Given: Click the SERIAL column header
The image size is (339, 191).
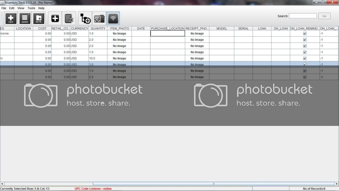Looking at the screenshot, I should 243,28.
